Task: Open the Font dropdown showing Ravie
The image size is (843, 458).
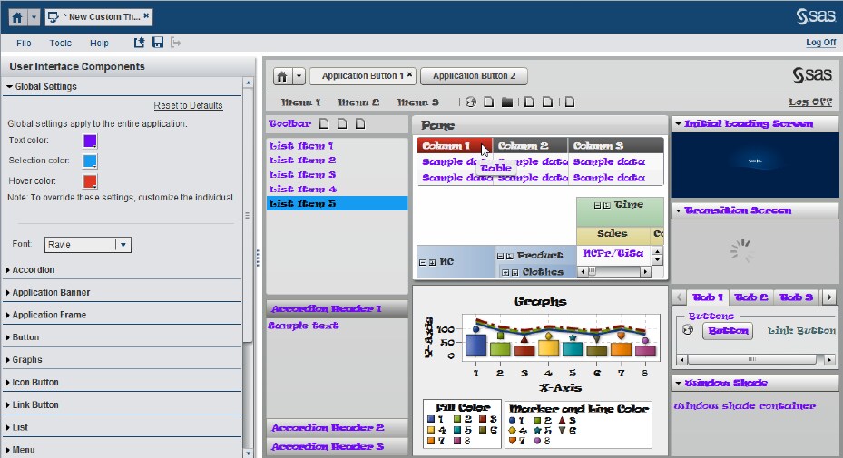Action: pos(123,244)
